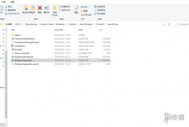Open the Properties (属性) checkmark icon

pyautogui.click(x=77, y=8)
